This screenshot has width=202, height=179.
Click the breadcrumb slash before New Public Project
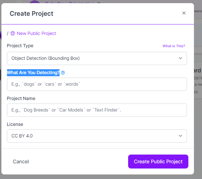click(8, 34)
